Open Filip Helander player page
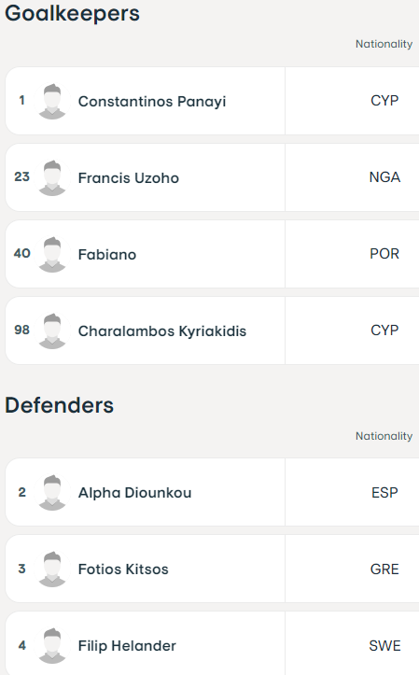 point(127,646)
